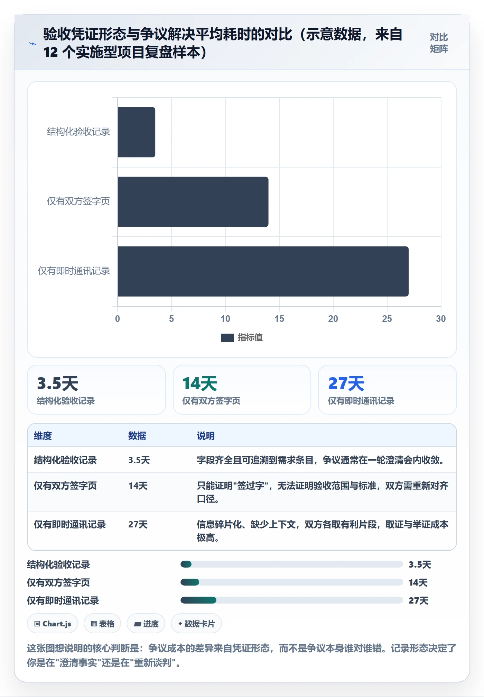This screenshot has width=484, height=697.
Task: Click the 14天 cell in the table
Action: tap(138, 486)
